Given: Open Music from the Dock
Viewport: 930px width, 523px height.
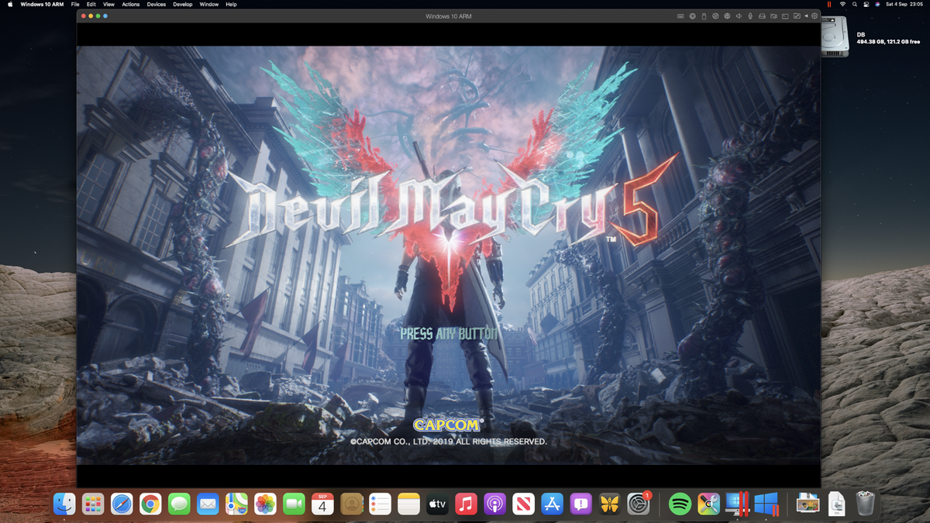Looking at the screenshot, I should tap(466, 504).
